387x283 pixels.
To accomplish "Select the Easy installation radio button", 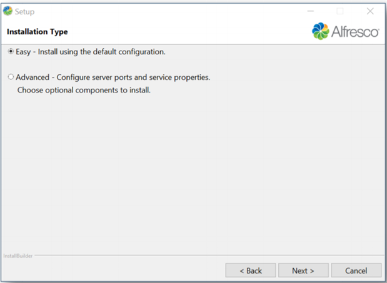I will 11,52.
